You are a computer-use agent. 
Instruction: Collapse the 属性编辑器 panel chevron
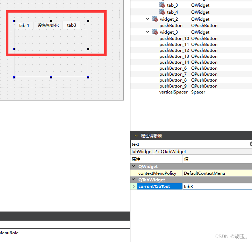pos(136,136)
